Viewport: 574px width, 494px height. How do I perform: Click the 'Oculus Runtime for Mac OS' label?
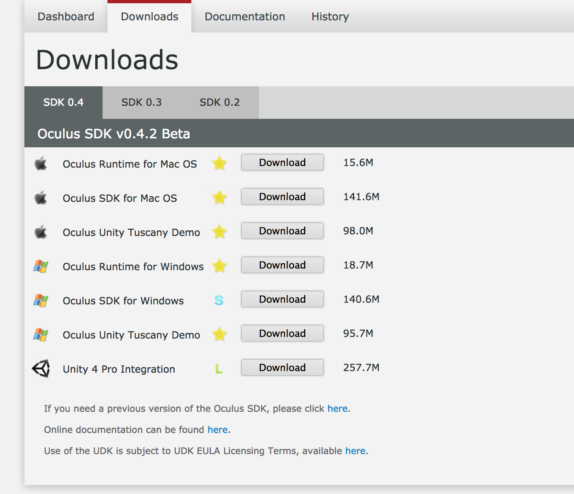[x=130, y=164]
